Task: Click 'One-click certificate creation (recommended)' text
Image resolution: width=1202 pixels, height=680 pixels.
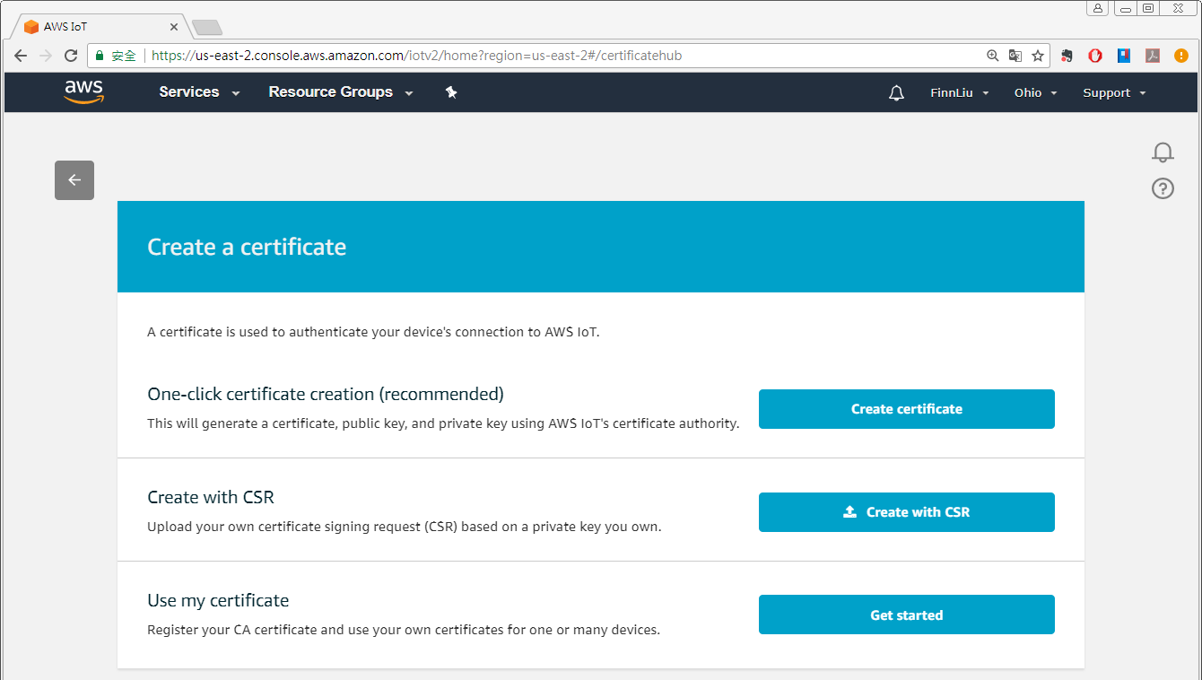Action: pos(326,394)
